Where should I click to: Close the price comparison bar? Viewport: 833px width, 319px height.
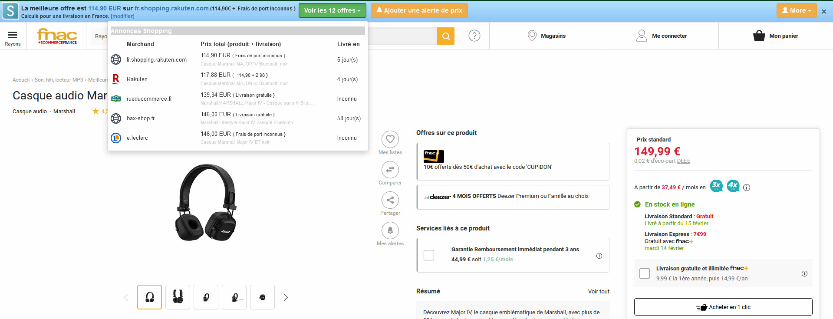tap(824, 12)
